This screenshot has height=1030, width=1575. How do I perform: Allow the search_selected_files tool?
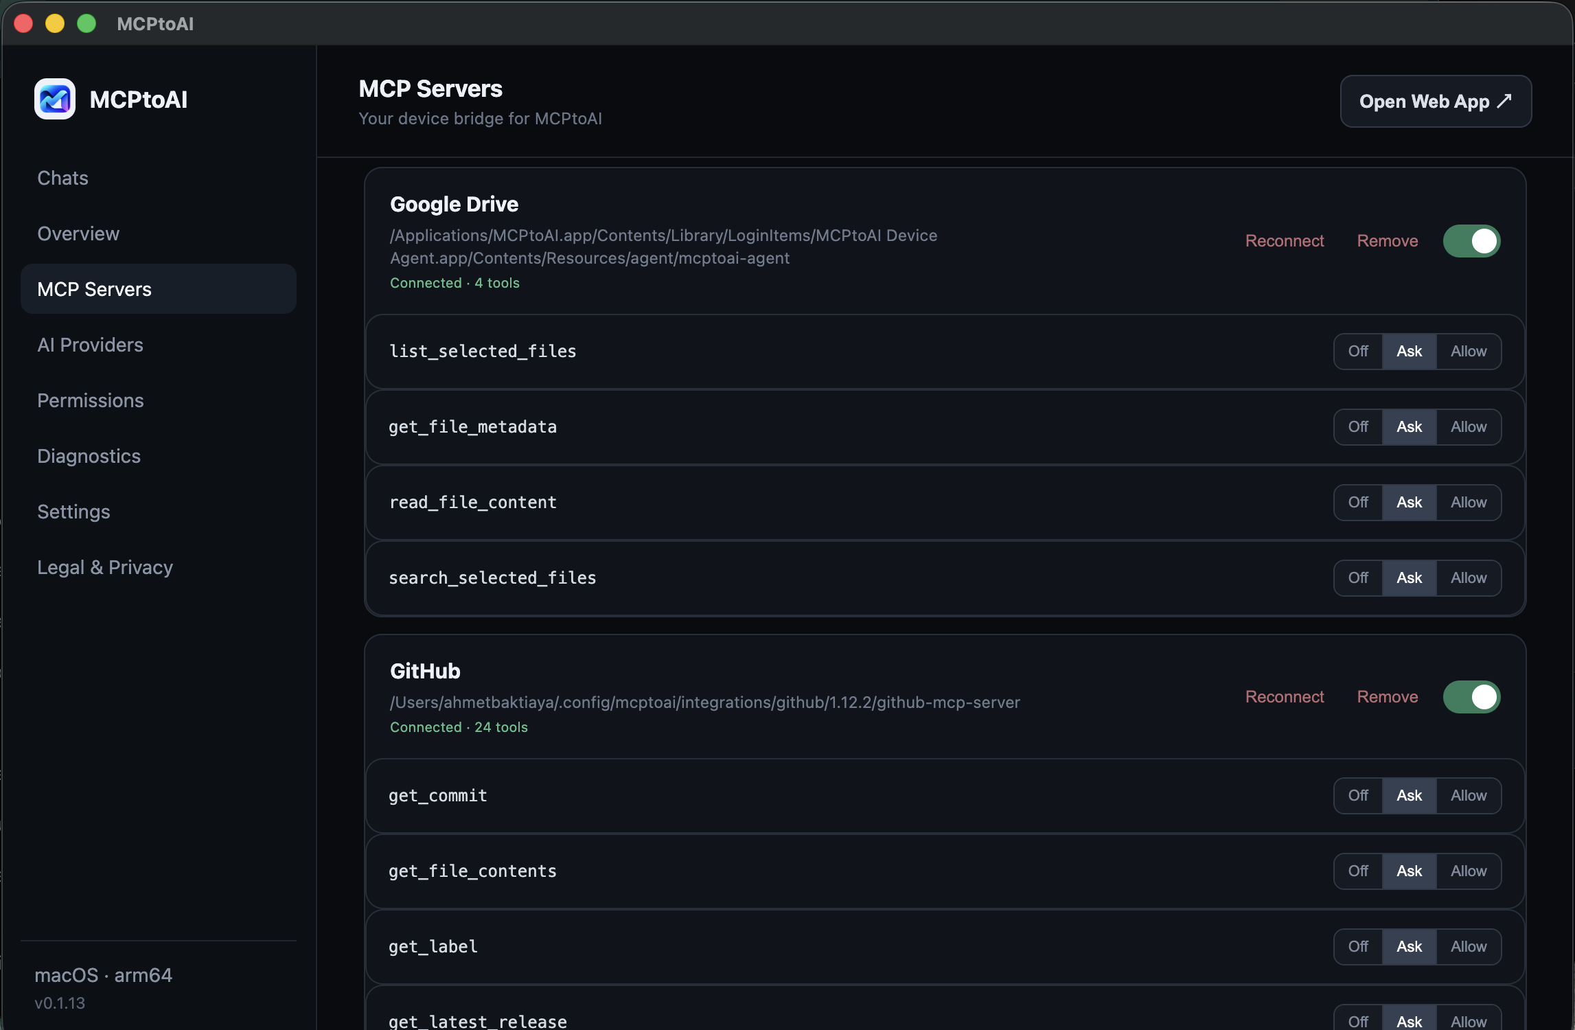coord(1469,578)
